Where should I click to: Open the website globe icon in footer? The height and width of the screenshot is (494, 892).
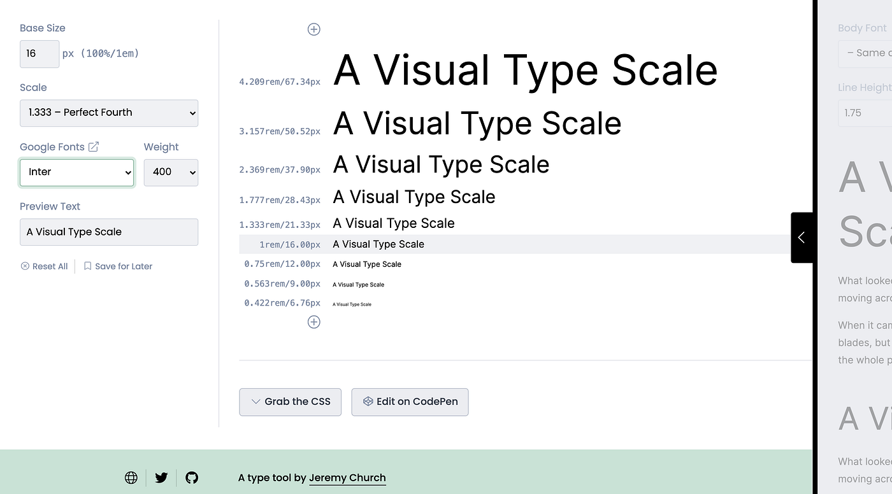click(x=131, y=477)
